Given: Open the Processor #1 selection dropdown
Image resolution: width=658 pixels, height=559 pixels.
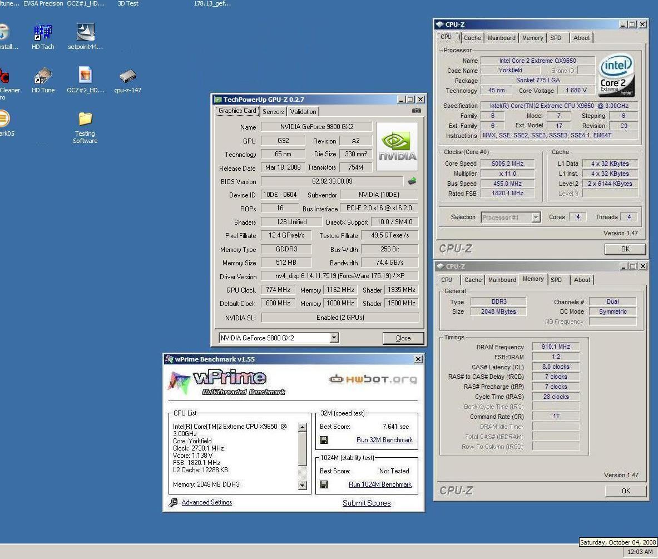Looking at the screenshot, I should coord(536,217).
